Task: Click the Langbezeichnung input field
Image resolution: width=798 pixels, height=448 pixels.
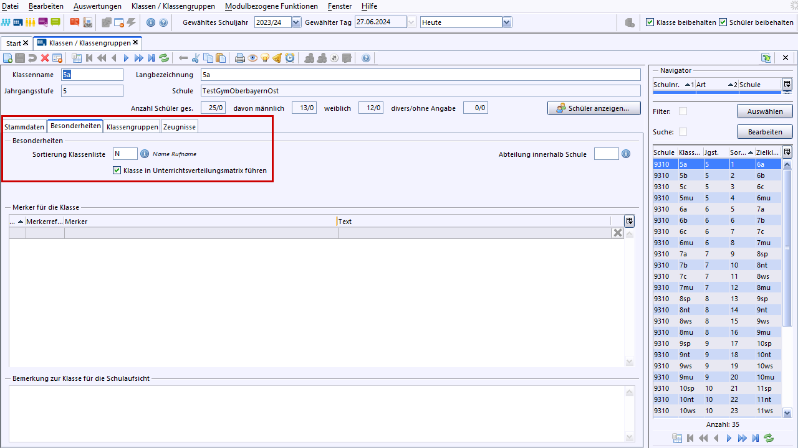Action: (x=421, y=75)
